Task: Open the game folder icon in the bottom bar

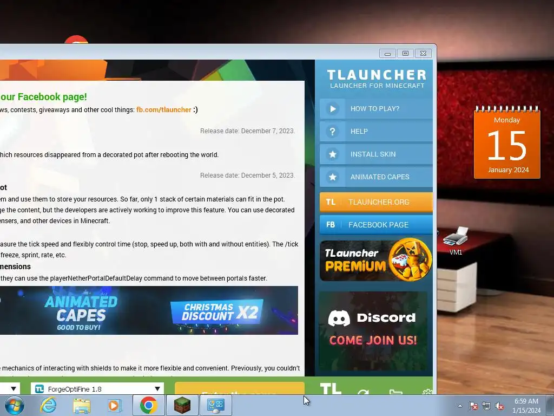Action: (395, 392)
